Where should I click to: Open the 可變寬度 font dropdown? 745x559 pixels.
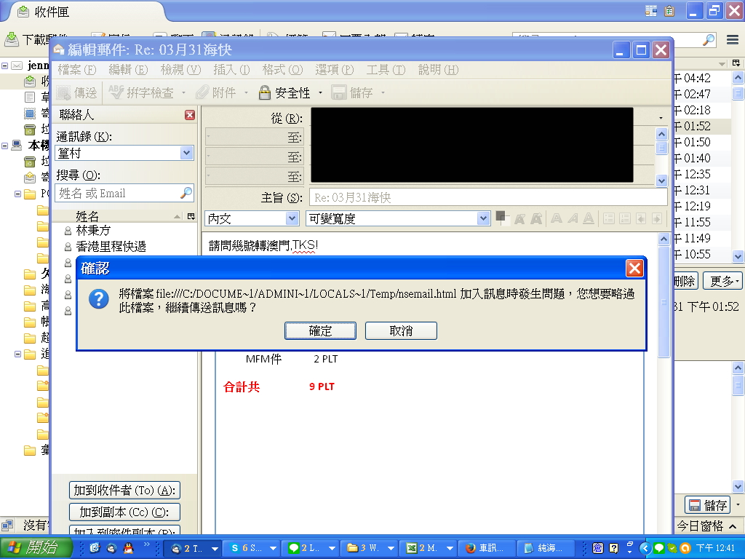coord(398,218)
